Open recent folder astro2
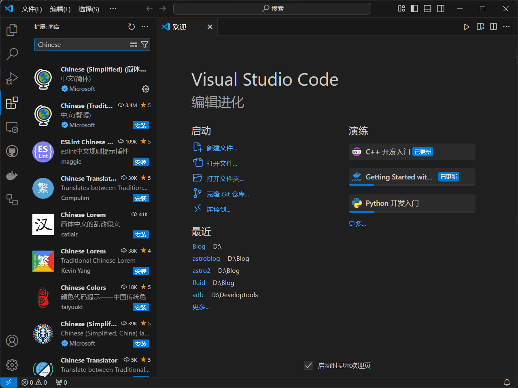518x388 pixels. click(201, 270)
